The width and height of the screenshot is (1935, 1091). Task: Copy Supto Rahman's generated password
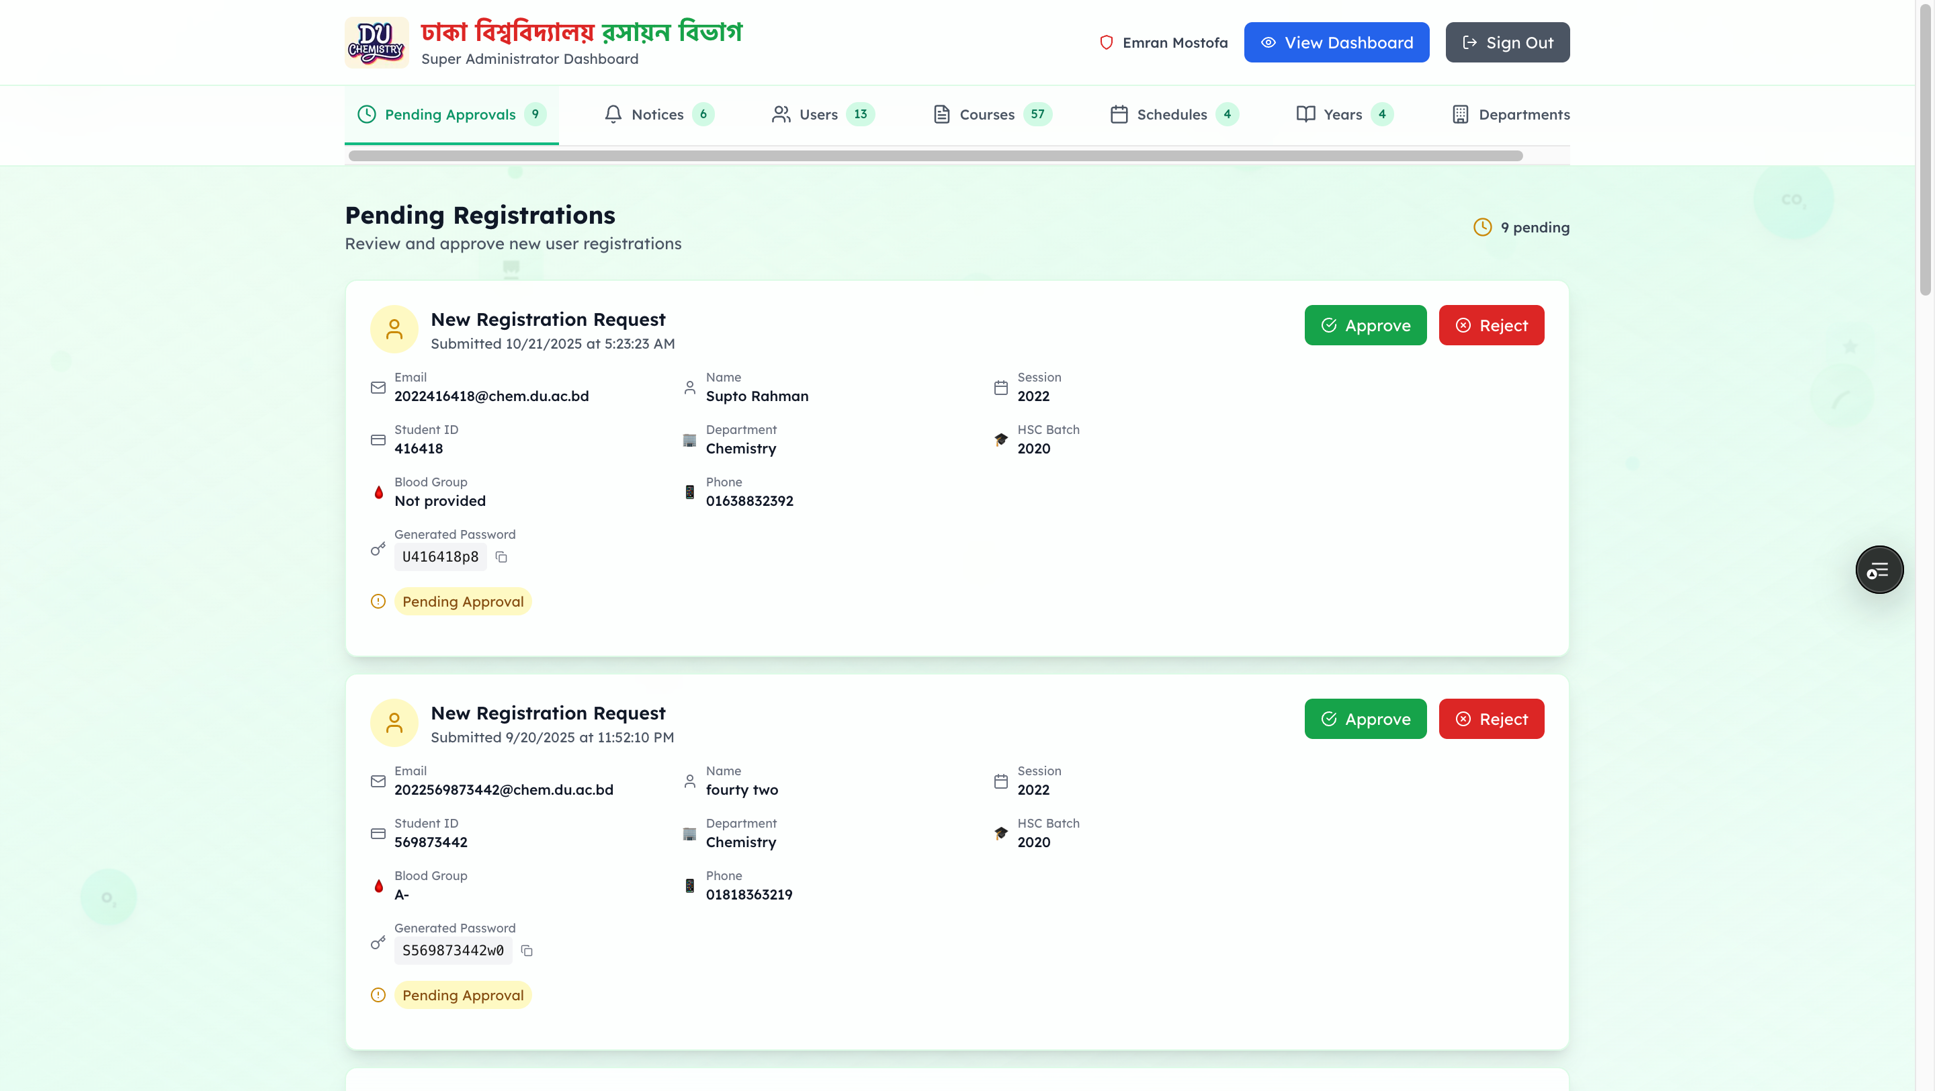click(501, 556)
